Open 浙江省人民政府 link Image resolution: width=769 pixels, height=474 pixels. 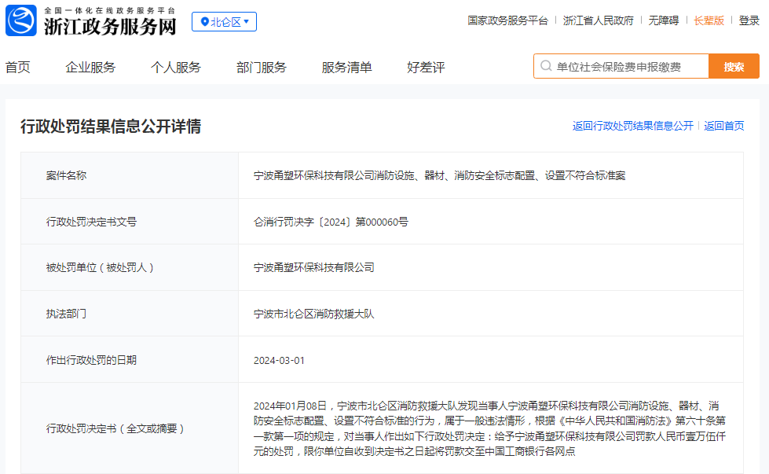(x=598, y=20)
